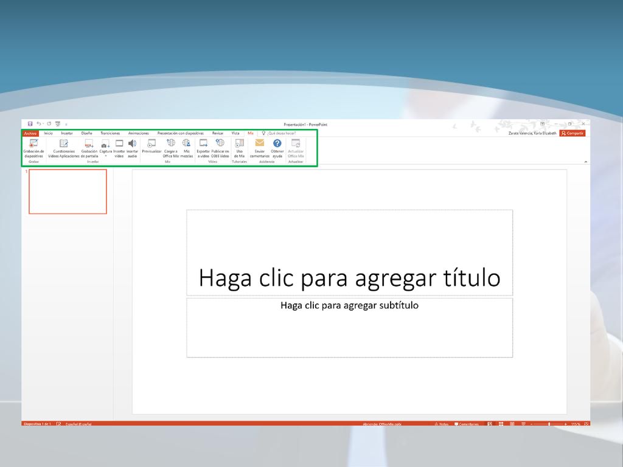Open the Diseño ribbon tab
The image size is (623, 467).
(x=86, y=133)
